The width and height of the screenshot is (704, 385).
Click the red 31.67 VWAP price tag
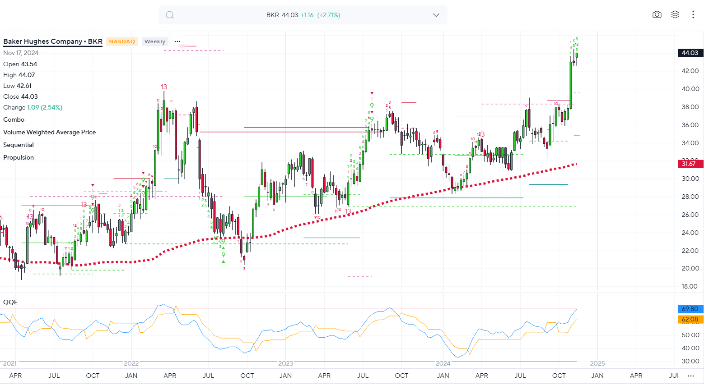690,164
